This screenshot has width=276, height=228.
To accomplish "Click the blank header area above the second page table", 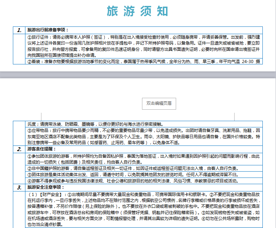I will coord(87,104).
